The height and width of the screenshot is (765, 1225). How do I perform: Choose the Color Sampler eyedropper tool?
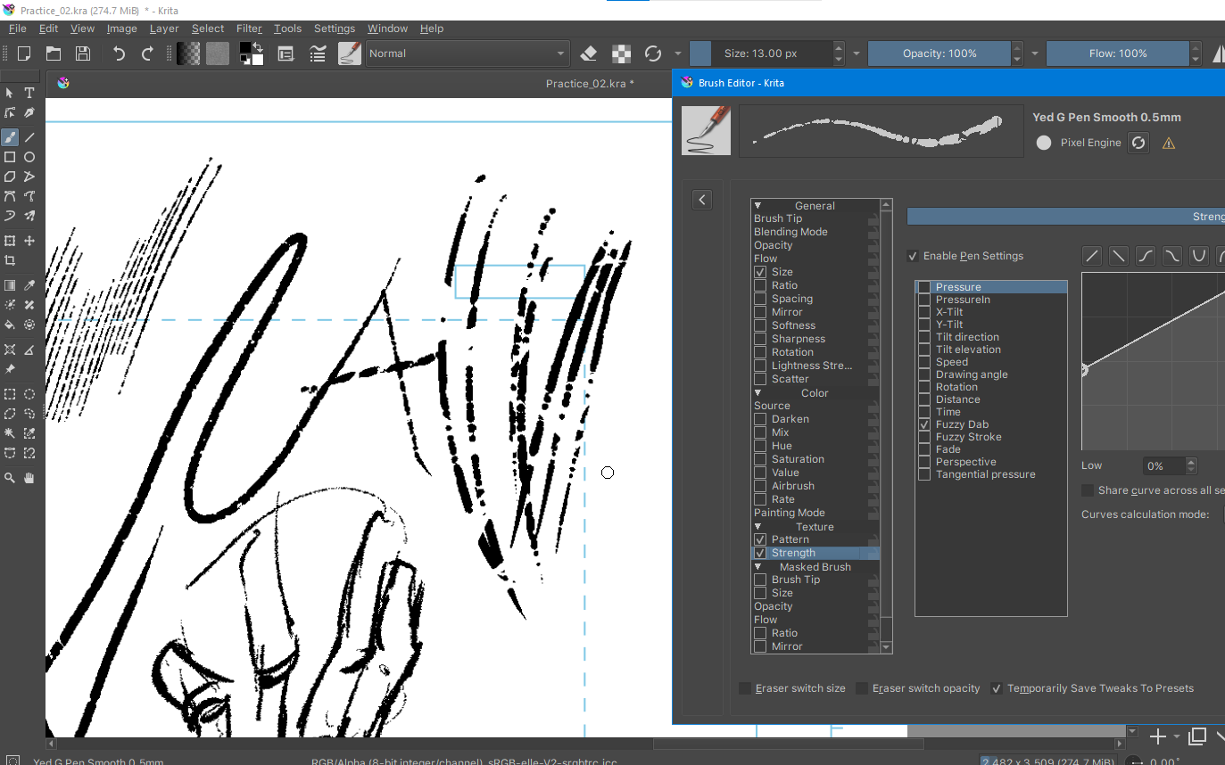click(29, 285)
